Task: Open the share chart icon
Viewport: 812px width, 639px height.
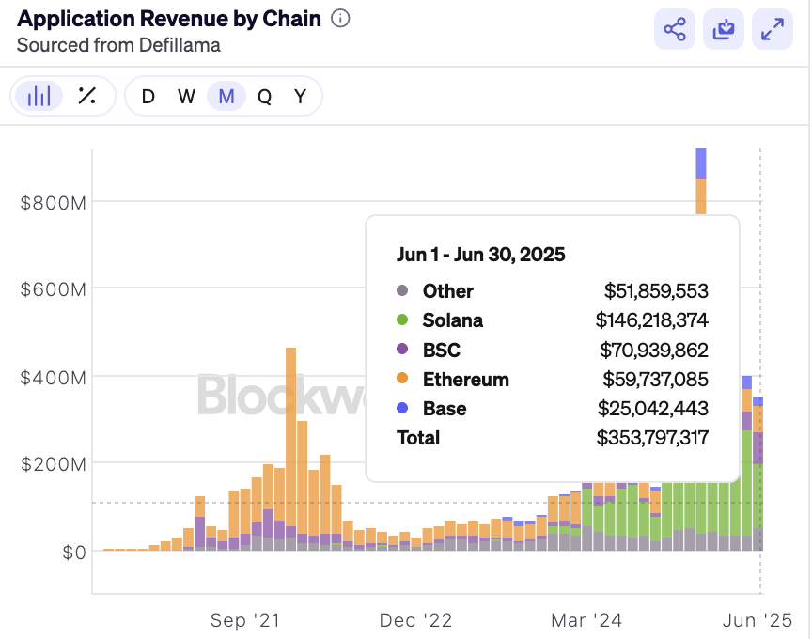Action: click(x=675, y=29)
